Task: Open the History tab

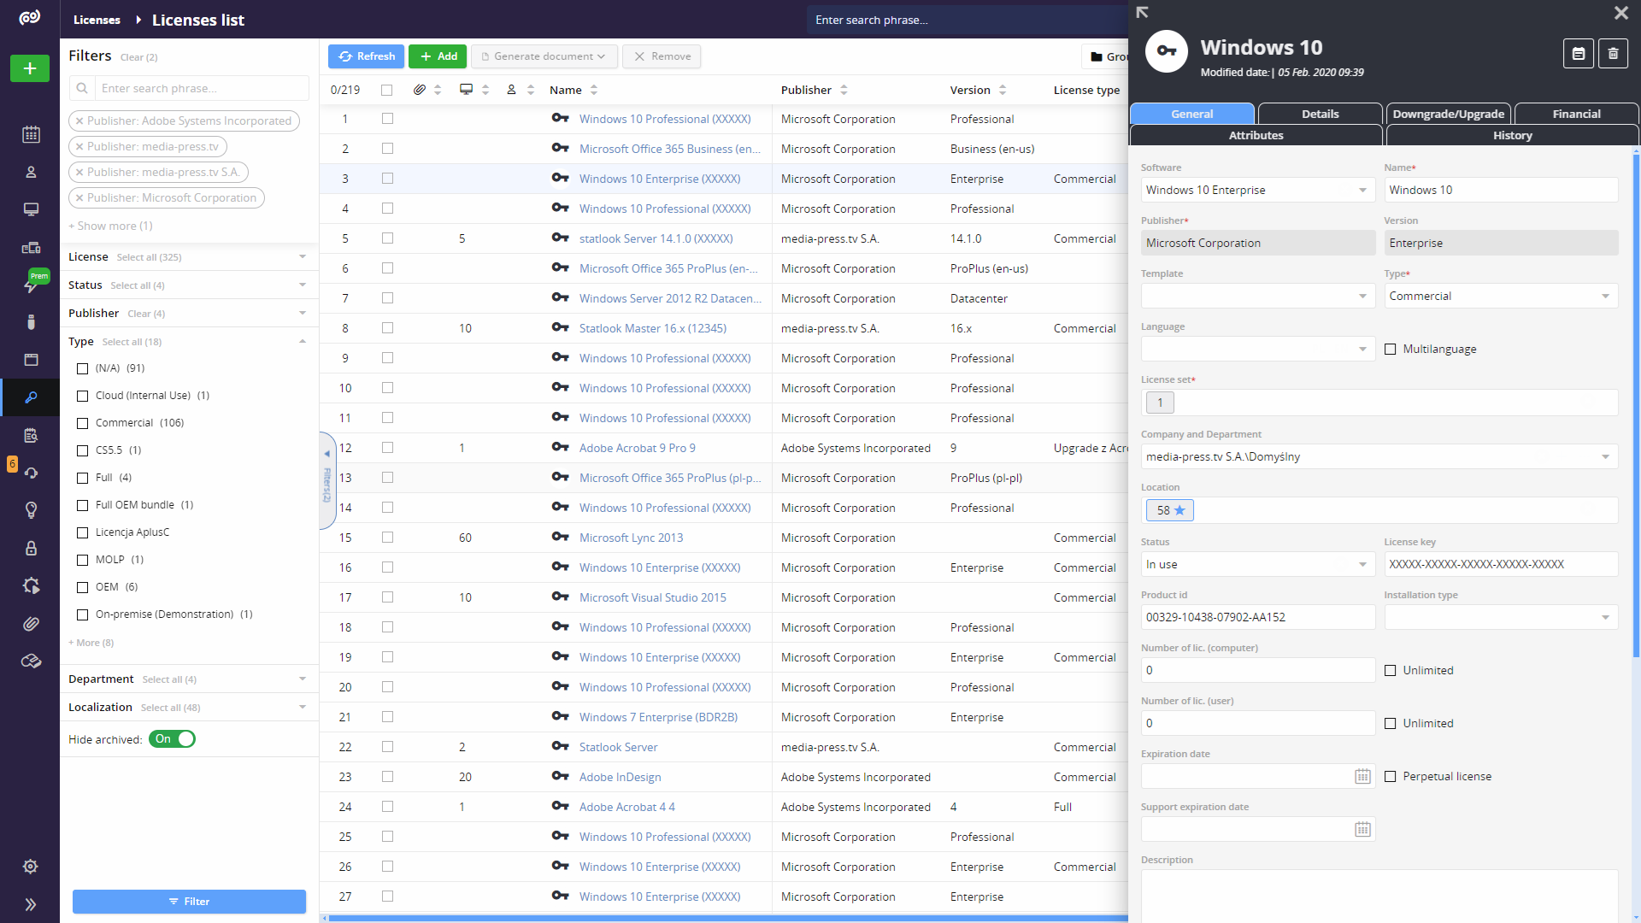Action: (x=1512, y=135)
